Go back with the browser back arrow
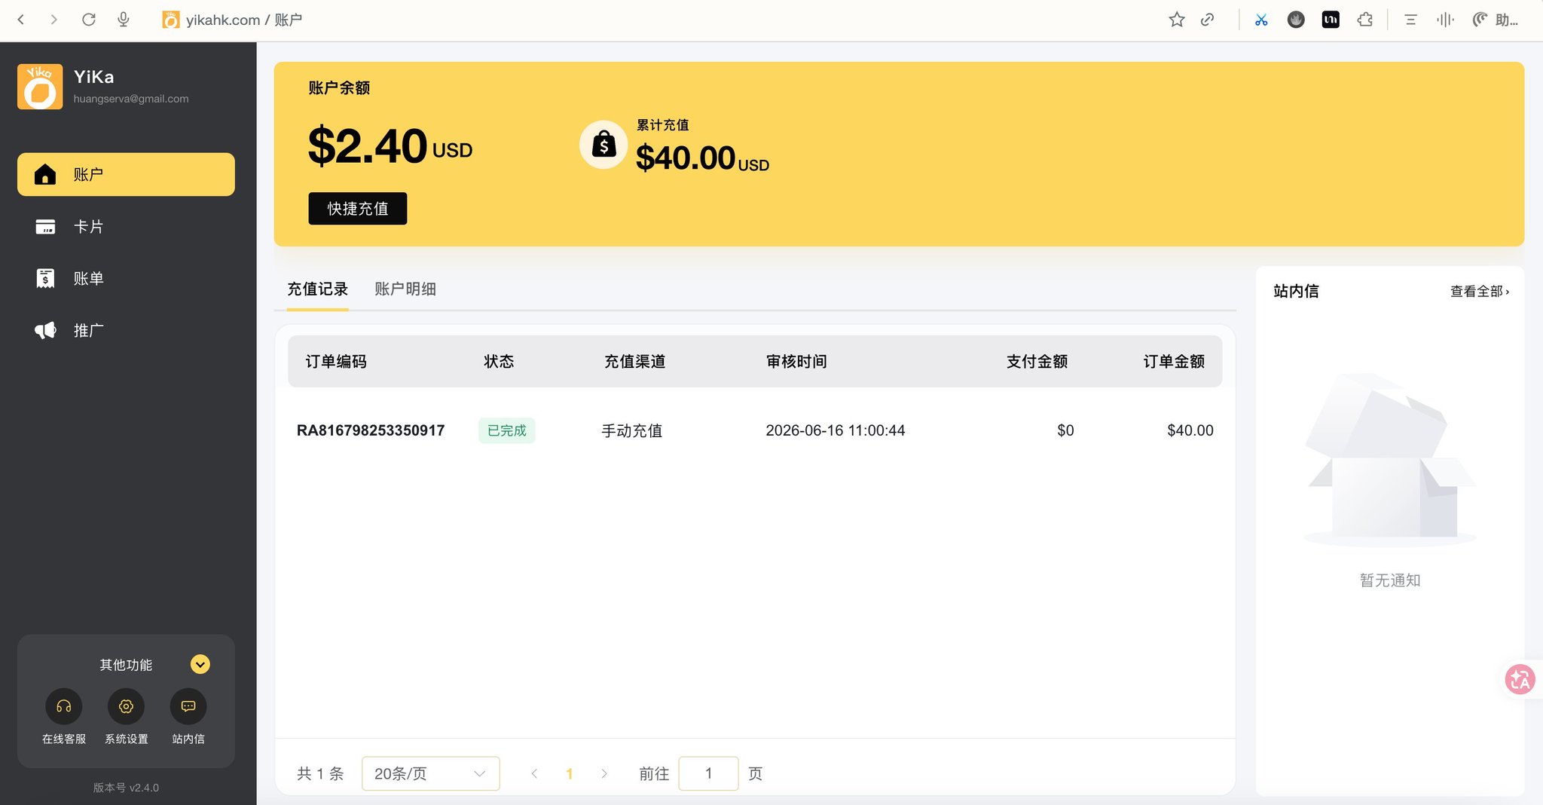Image resolution: width=1543 pixels, height=805 pixels. coord(21,20)
